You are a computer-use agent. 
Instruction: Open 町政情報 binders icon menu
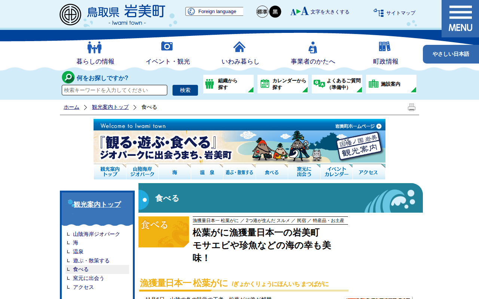pyautogui.click(x=385, y=53)
